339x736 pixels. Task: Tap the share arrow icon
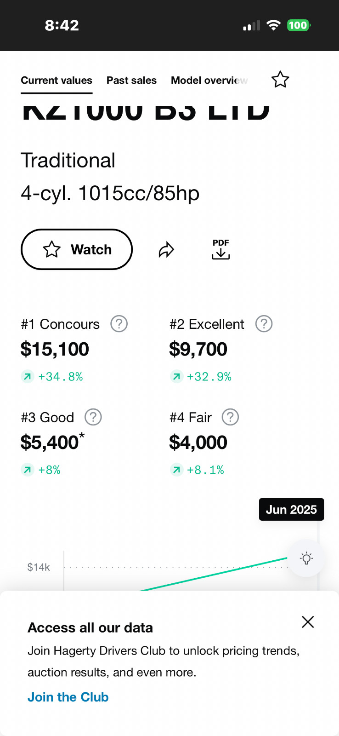pyautogui.click(x=166, y=250)
